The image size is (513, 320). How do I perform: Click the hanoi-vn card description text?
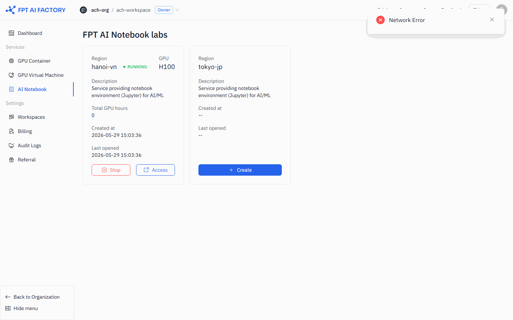(128, 92)
